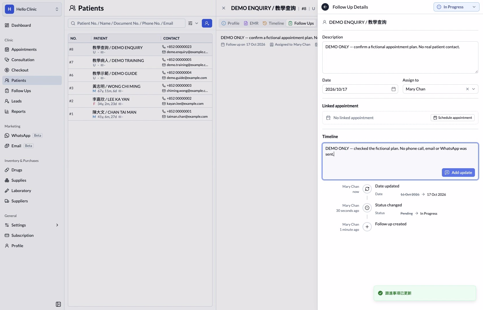This screenshot has height=310, width=483.
Task: Open Leads in the sidebar
Action: [32, 101]
